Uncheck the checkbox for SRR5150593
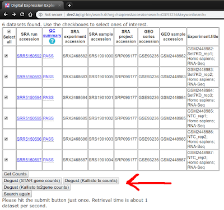This screenshot has height=210, width=224. (6, 77)
